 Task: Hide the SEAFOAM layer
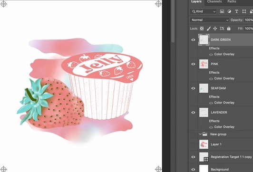[193, 88]
